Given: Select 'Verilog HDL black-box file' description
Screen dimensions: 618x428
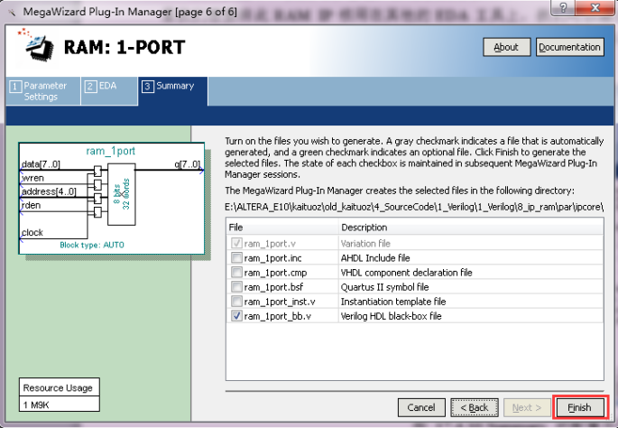Looking at the screenshot, I should click(391, 316).
